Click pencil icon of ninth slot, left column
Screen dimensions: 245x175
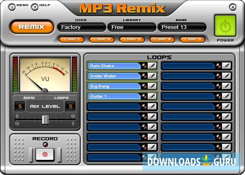click(152, 147)
